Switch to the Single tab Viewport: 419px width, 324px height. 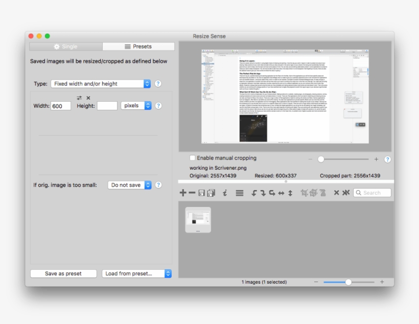pyautogui.click(x=65, y=46)
